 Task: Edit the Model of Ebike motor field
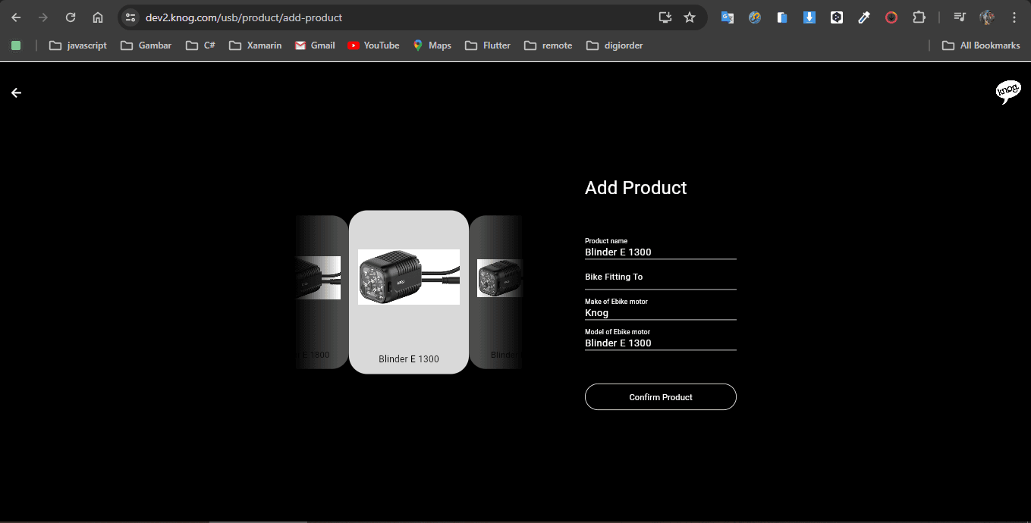point(661,339)
